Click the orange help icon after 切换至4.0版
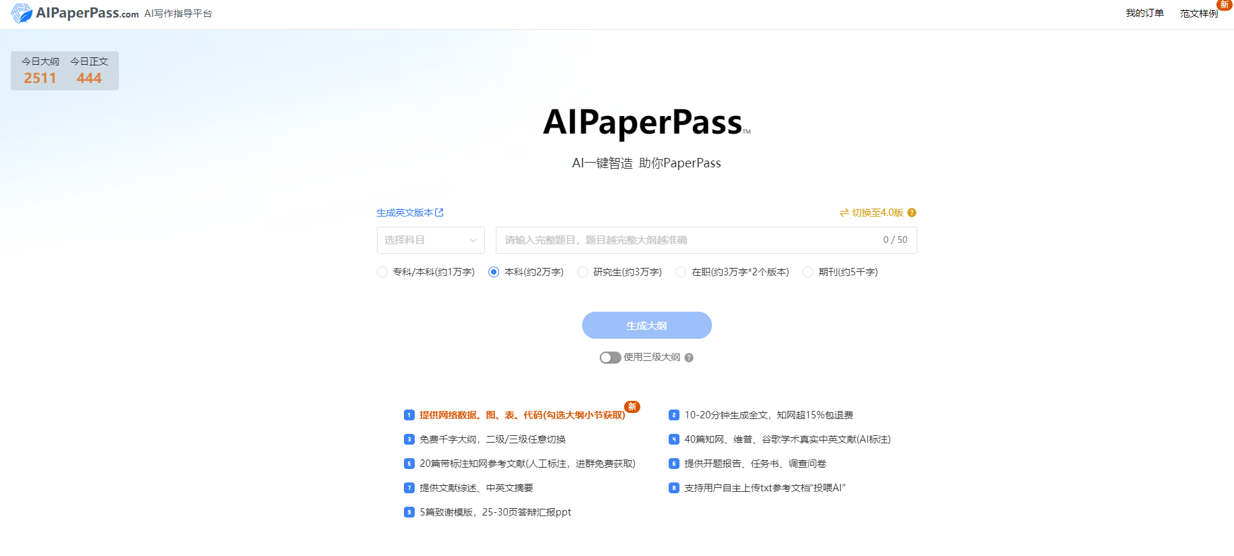This screenshot has width=1234, height=556. pyautogui.click(x=912, y=213)
